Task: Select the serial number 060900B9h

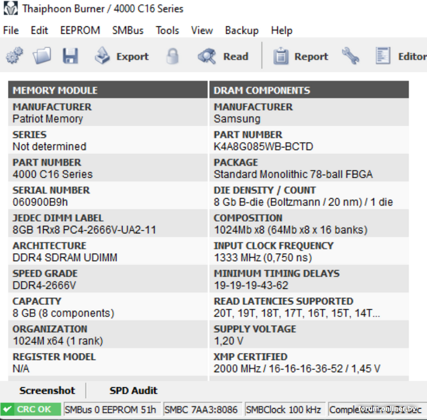Action: (x=40, y=202)
